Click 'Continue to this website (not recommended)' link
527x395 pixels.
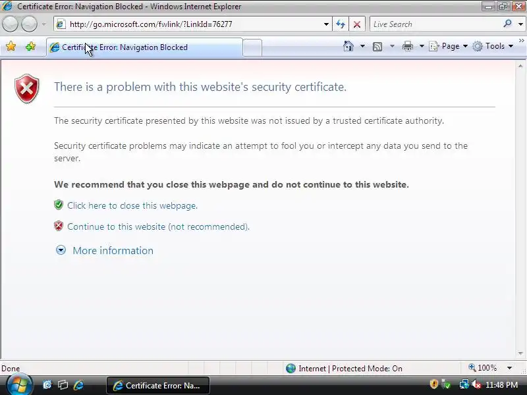pyautogui.click(x=158, y=226)
